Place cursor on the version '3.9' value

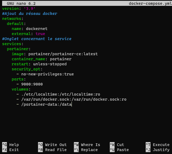click(x=30, y=8)
